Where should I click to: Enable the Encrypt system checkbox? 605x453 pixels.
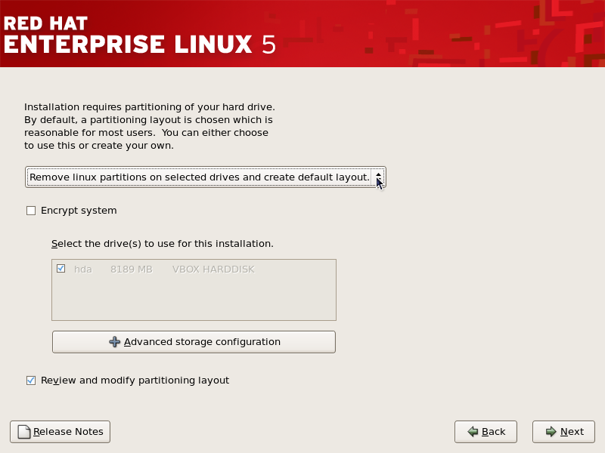31,211
